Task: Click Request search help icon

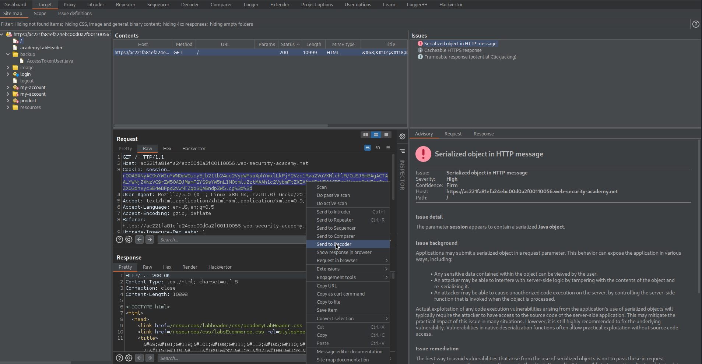Action: [x=119, y=240]
